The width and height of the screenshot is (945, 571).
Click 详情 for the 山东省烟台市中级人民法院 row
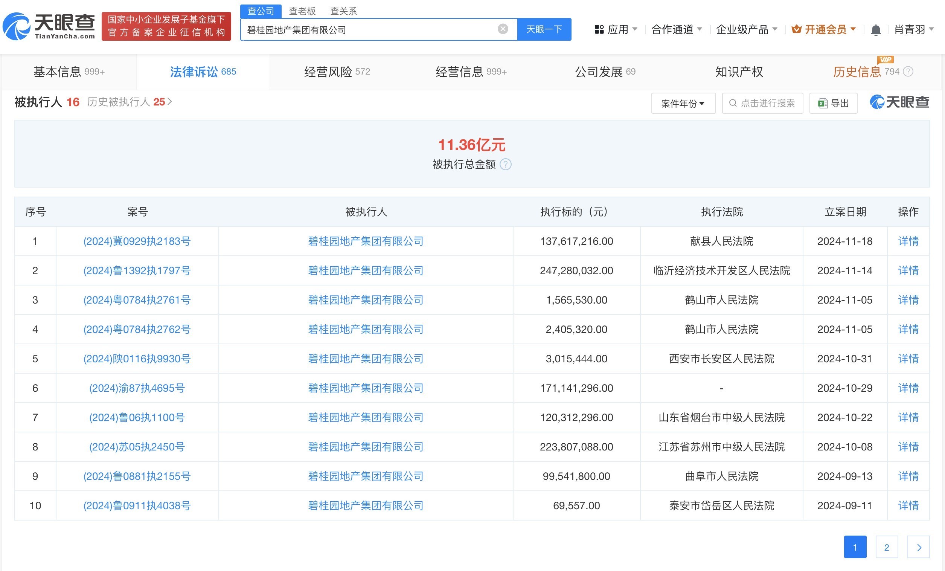908,417
